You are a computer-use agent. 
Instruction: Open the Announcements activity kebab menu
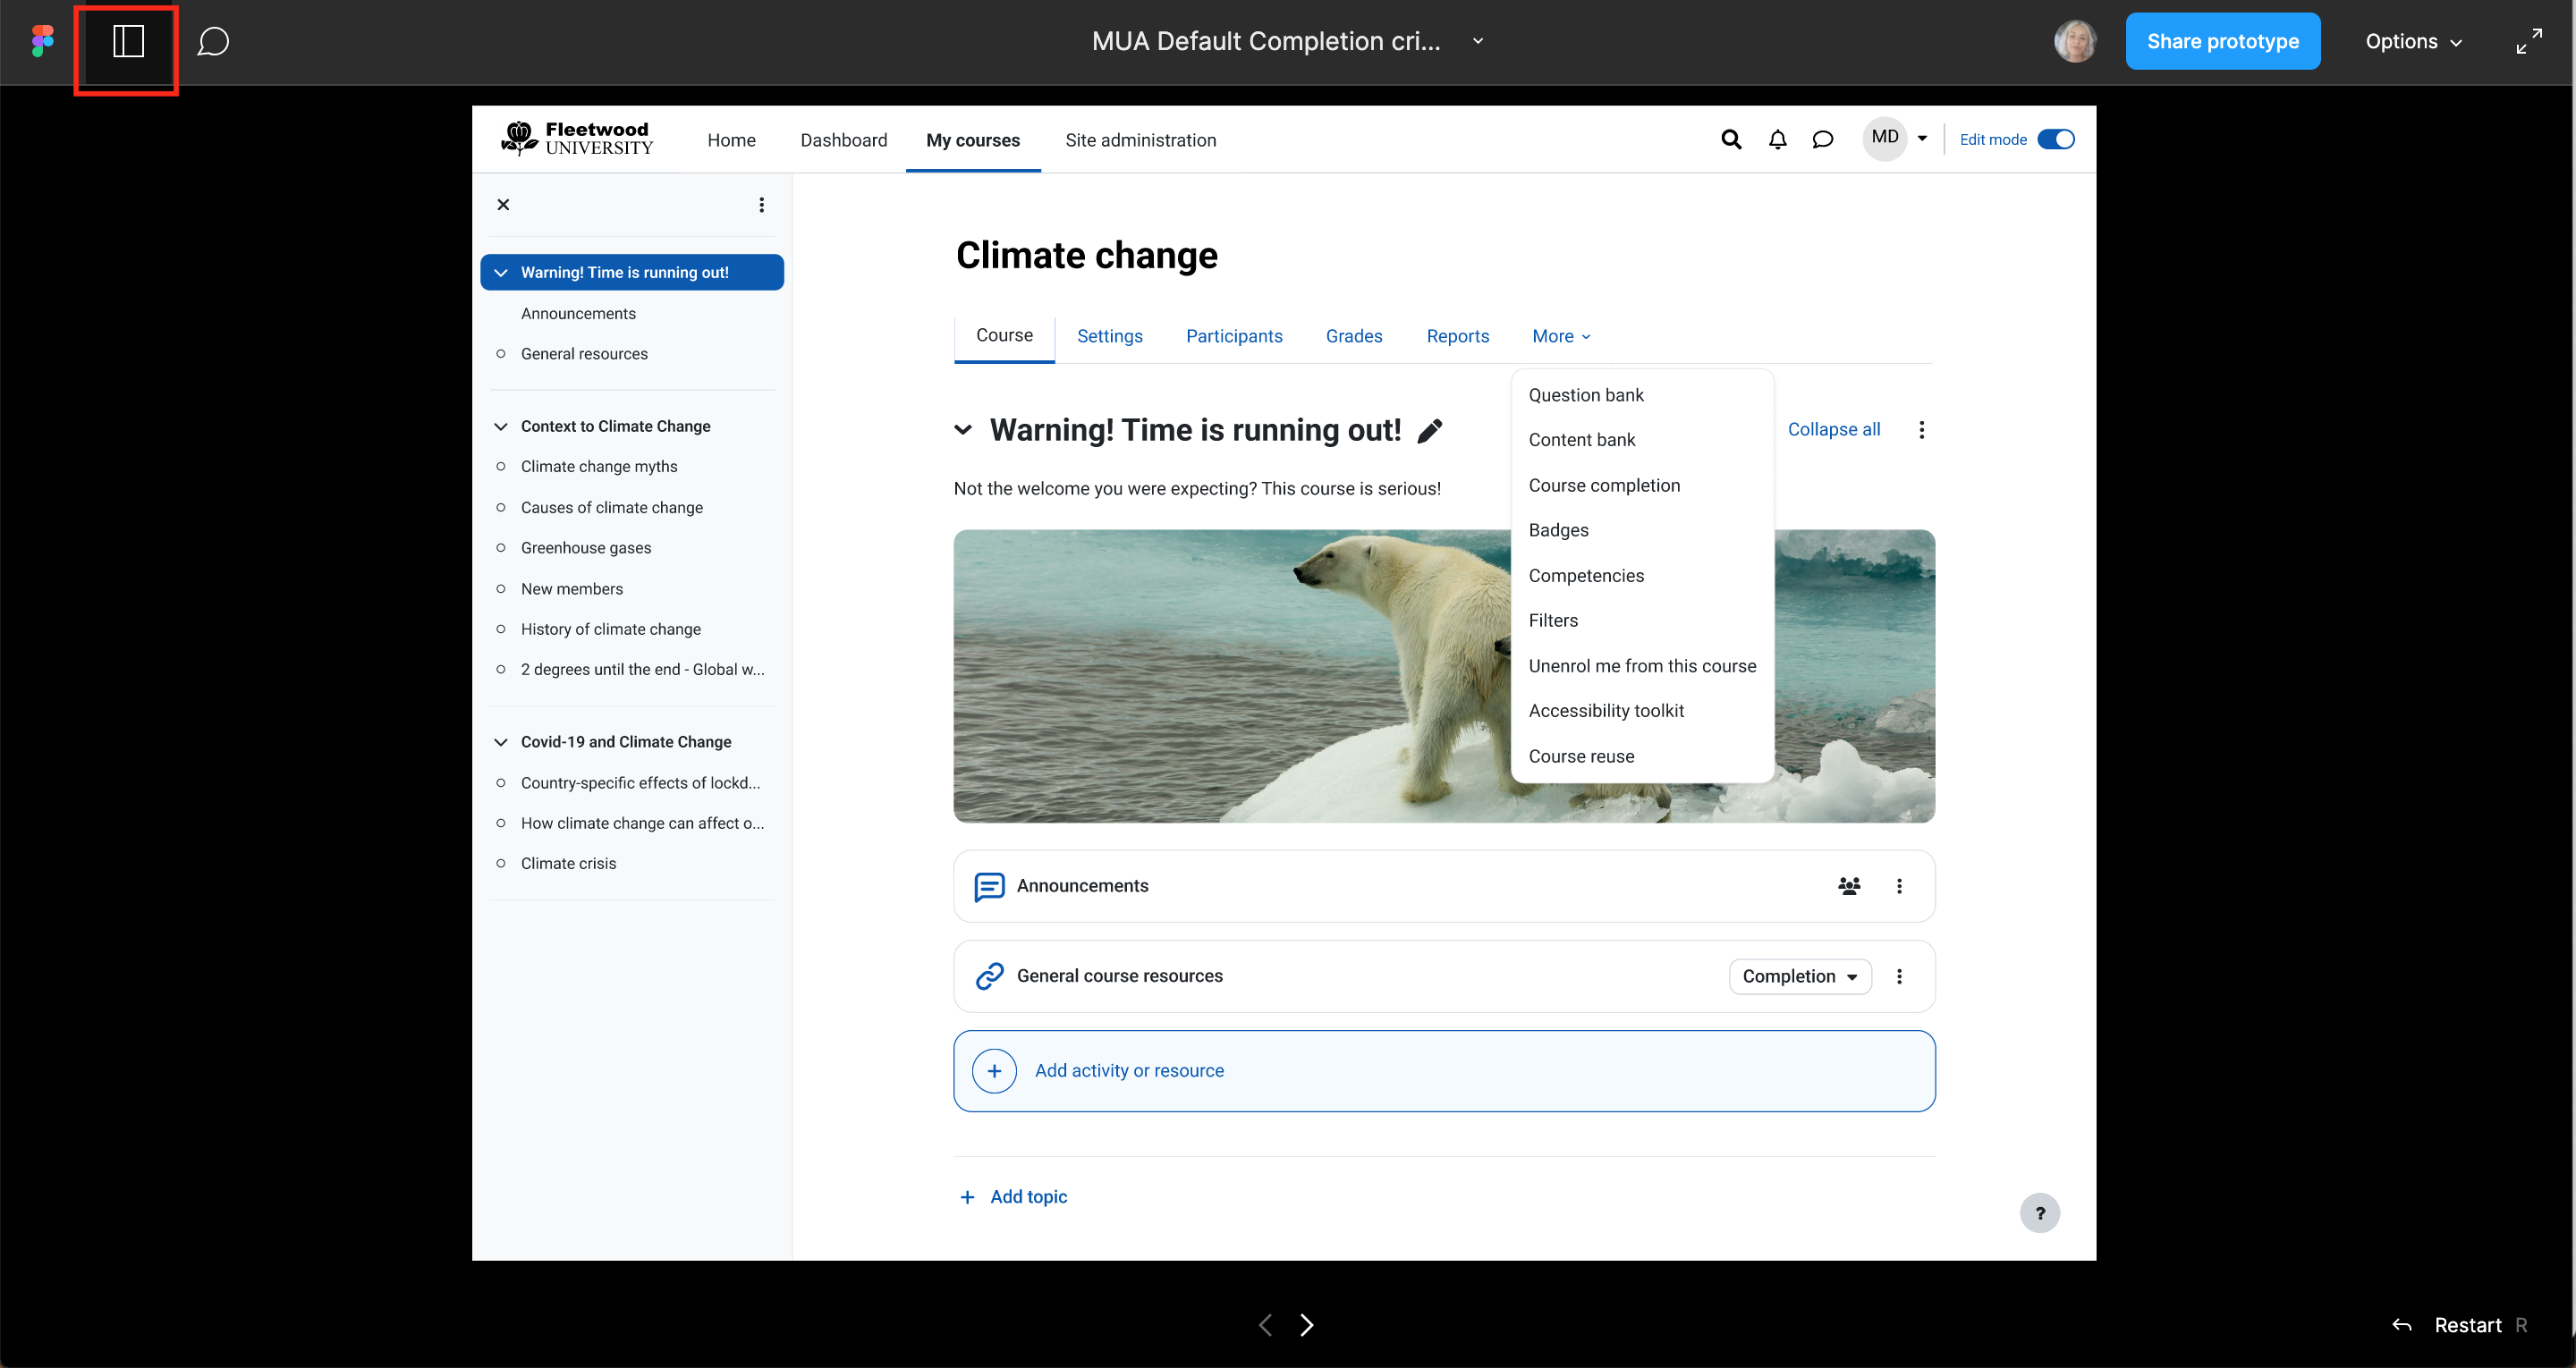(x=1899, y=886)
